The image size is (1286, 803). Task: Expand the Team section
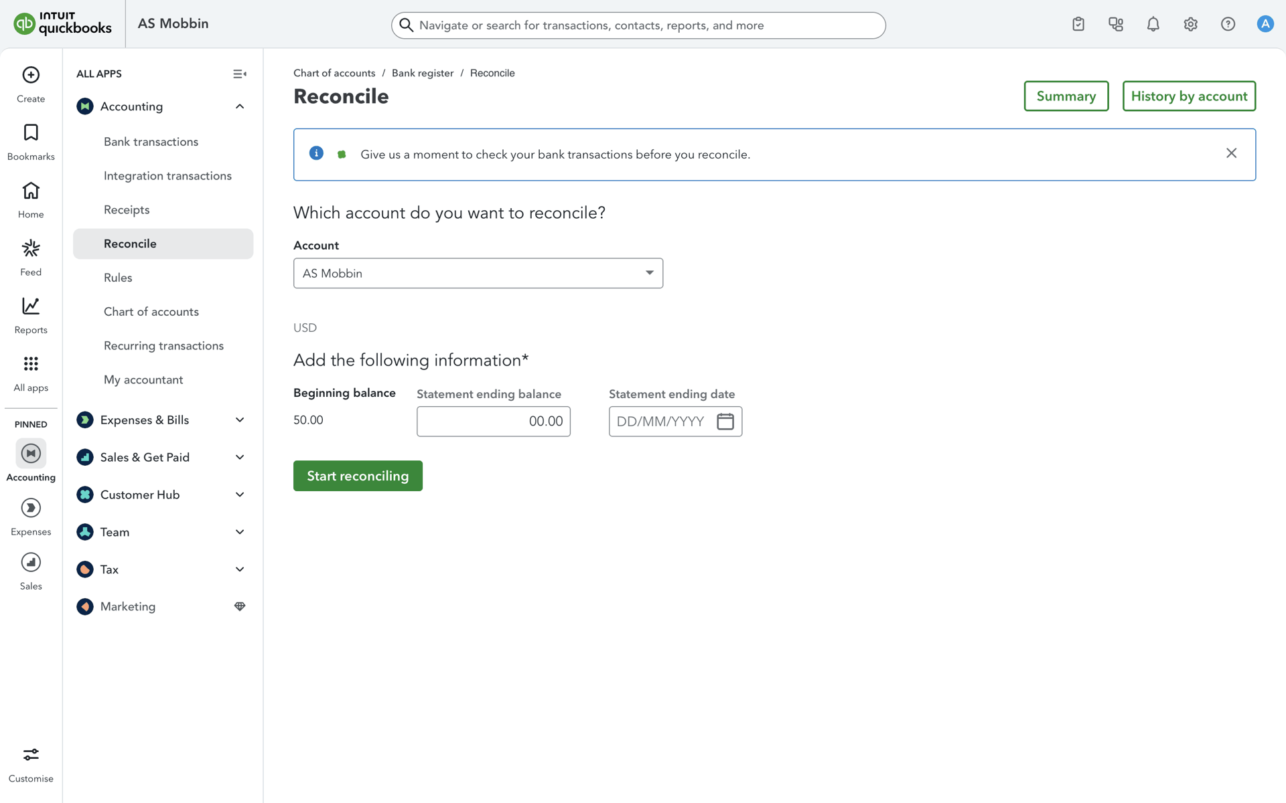[240, 532]
